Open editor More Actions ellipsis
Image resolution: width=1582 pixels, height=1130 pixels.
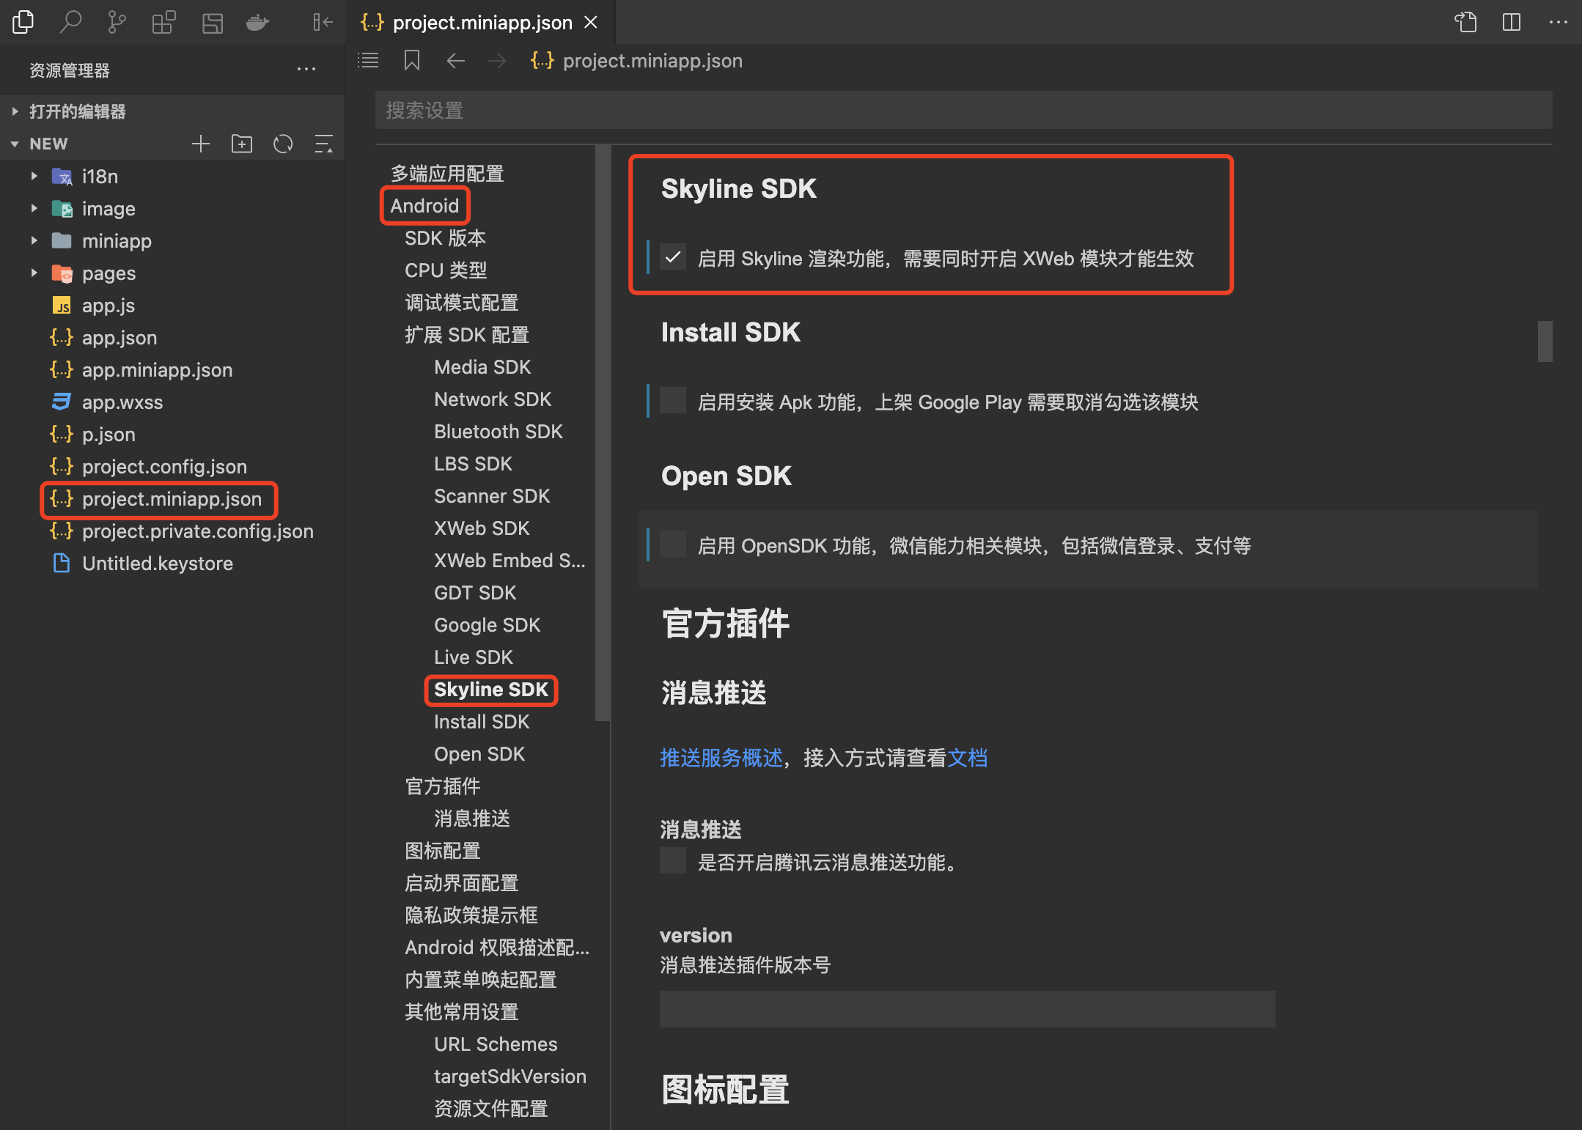click(x=1559, y=22)
